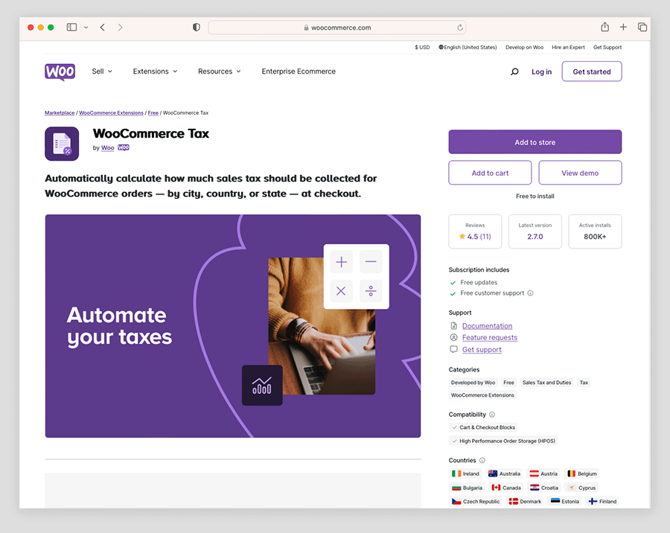
Task: Reload the page using refresh icon
Action: click(x=460, y=28)
